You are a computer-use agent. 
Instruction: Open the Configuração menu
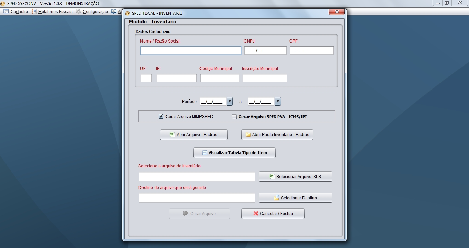95,12
